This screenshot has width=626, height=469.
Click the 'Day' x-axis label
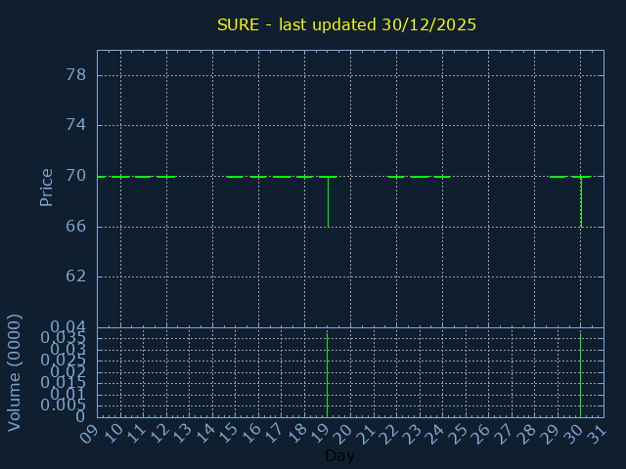click(339, 456)
